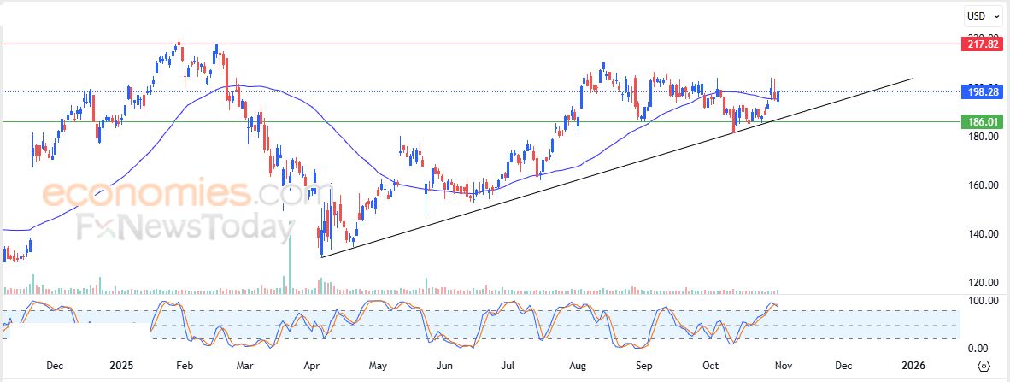The height and width of the screenshot is (382, 1010).
Task: Click the Aug marker on time axis
Action: 577,366
